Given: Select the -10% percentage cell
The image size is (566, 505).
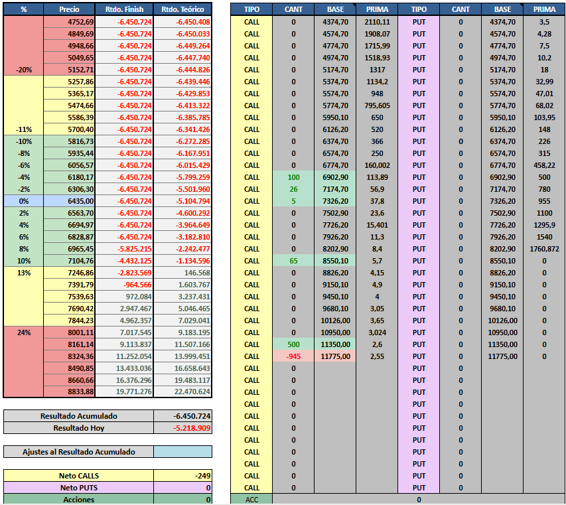Looking at the screenshot, I should [x=23, y=141].
